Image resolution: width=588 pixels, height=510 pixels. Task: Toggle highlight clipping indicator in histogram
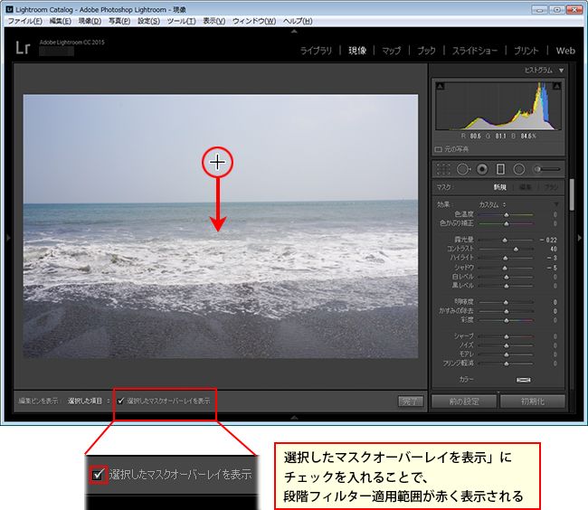556,86
